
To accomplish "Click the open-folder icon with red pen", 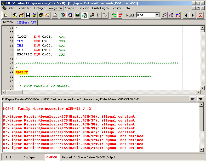I will [x=21, y=15].
